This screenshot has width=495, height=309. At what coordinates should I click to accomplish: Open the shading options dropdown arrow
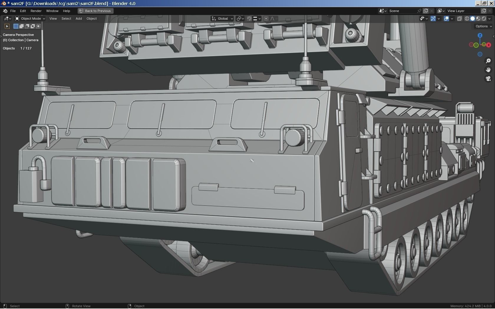[490, 19]
